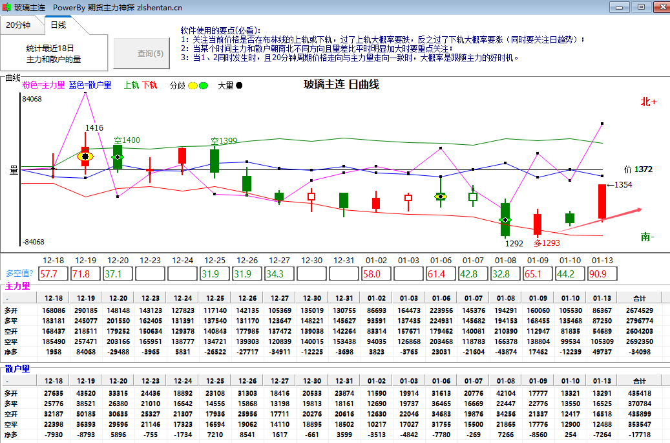Click the yellow 分歧 legend dot
The image size is (670, 443).
[193, 85]
